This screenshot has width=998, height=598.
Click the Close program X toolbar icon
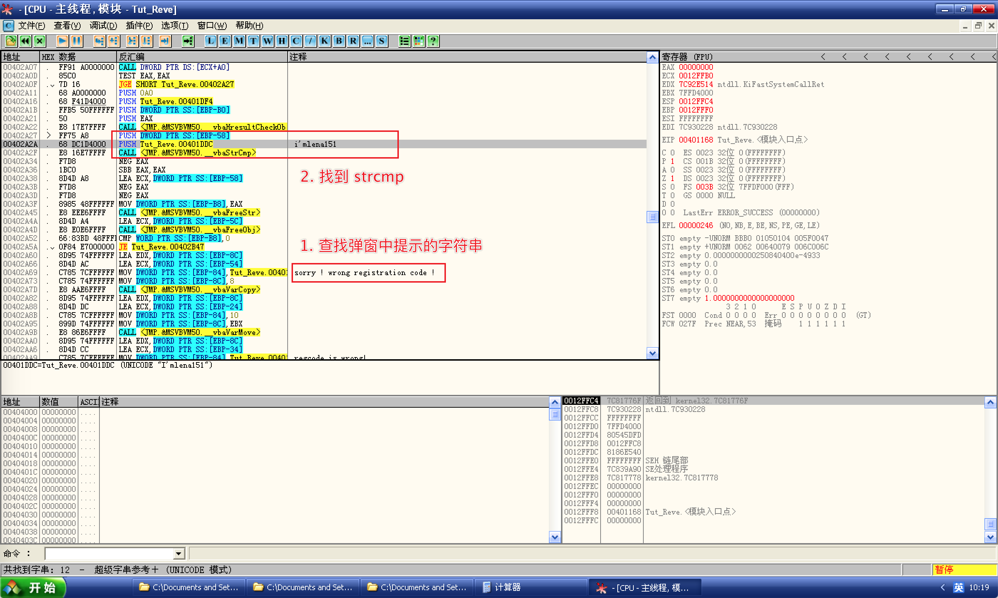(40, 41)
